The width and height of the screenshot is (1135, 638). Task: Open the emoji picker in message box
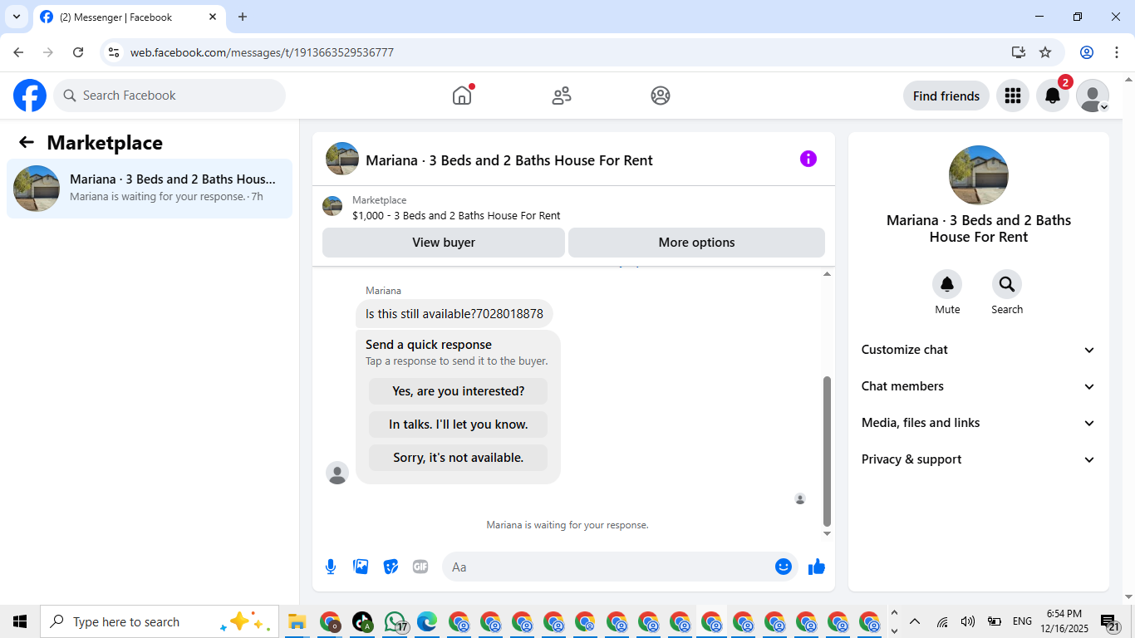point(784,567)
